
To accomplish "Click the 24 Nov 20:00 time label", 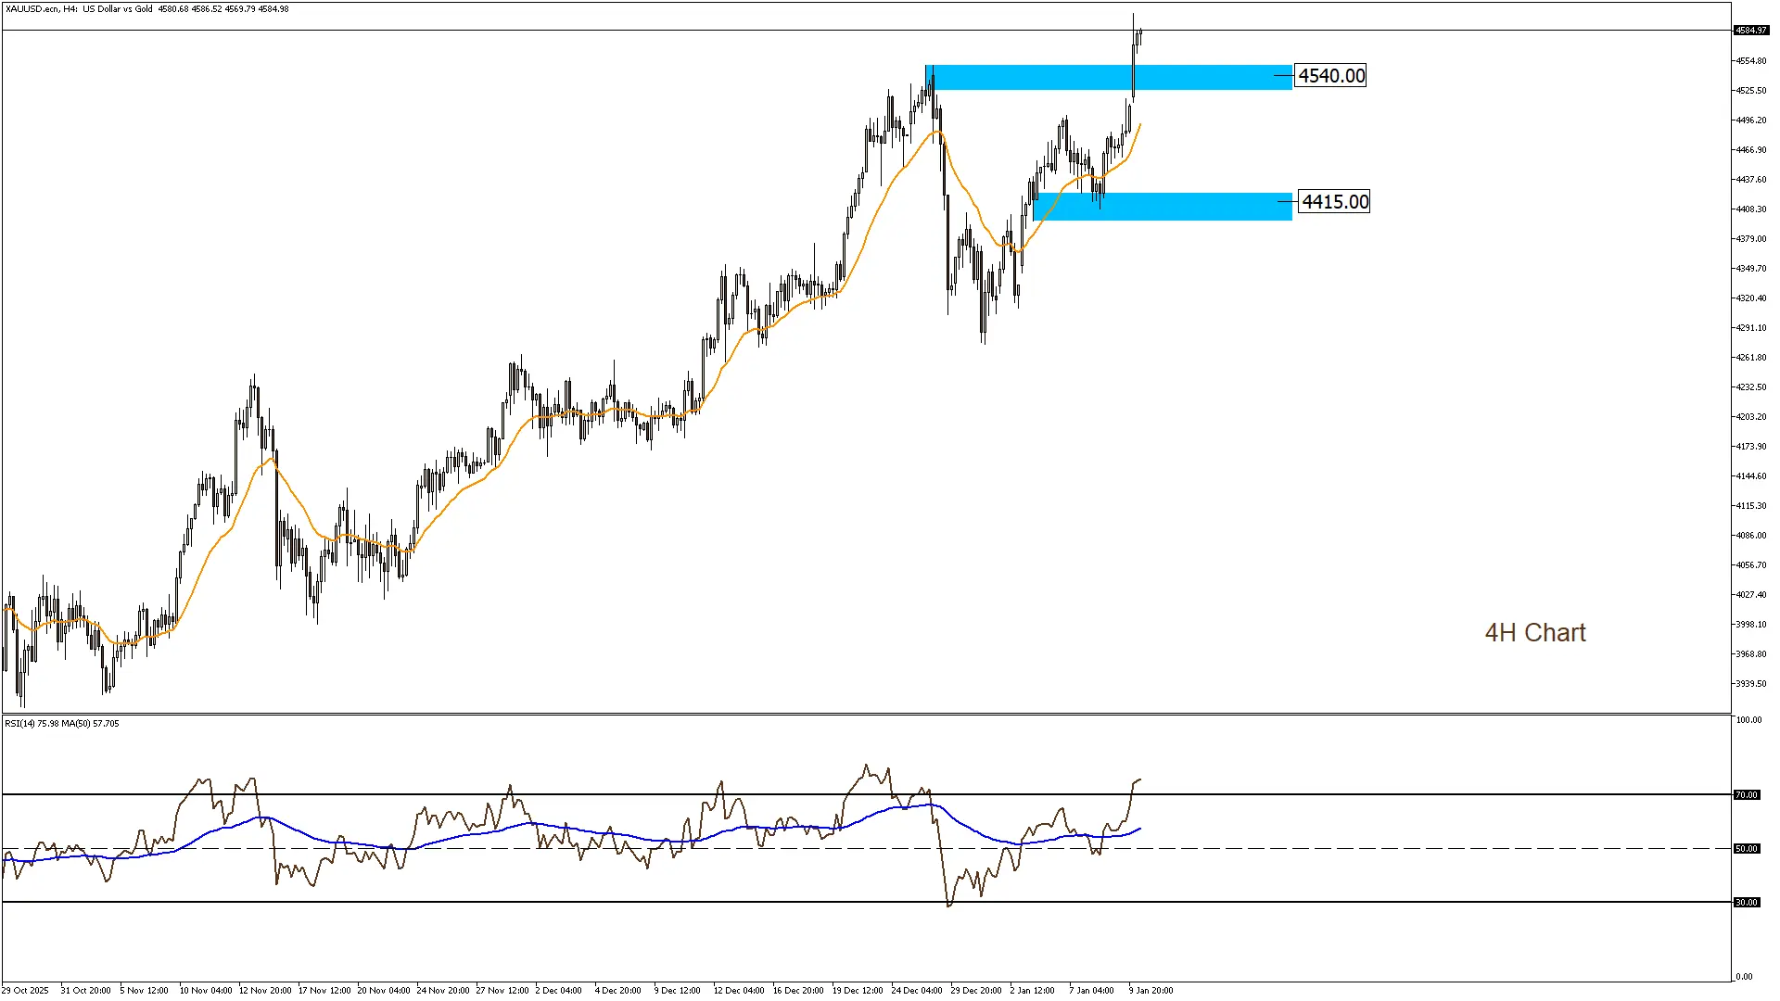I will (442, 991).
